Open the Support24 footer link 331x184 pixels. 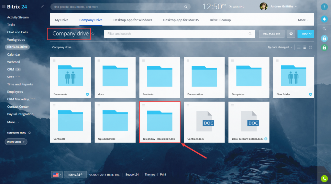132,175
